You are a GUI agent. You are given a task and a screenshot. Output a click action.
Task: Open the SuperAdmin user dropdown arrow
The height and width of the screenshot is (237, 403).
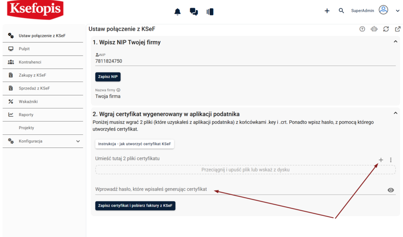tap(397, 11)
